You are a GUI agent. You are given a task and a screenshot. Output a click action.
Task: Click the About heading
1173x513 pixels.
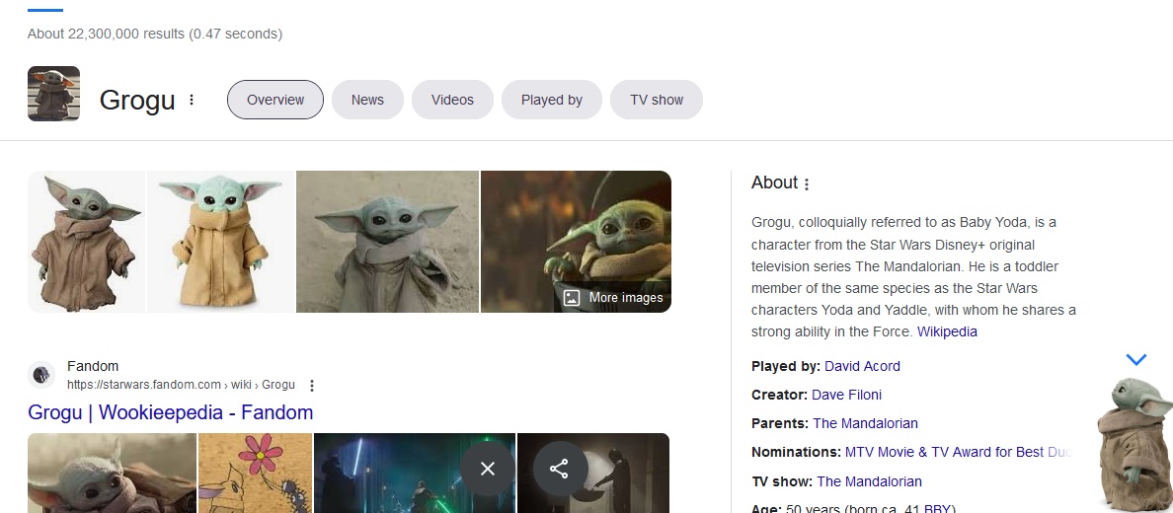tap(774, 183)
